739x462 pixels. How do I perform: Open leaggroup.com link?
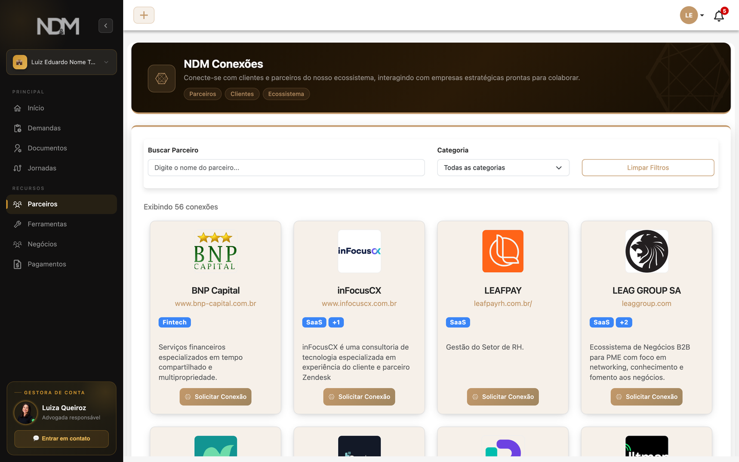point(647,304)
